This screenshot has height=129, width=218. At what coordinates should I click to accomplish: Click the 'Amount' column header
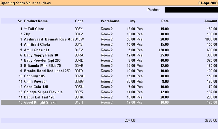(x=211, y=21)
